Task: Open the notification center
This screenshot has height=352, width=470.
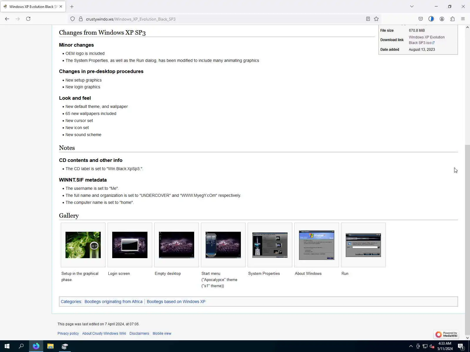Action: 461,346
